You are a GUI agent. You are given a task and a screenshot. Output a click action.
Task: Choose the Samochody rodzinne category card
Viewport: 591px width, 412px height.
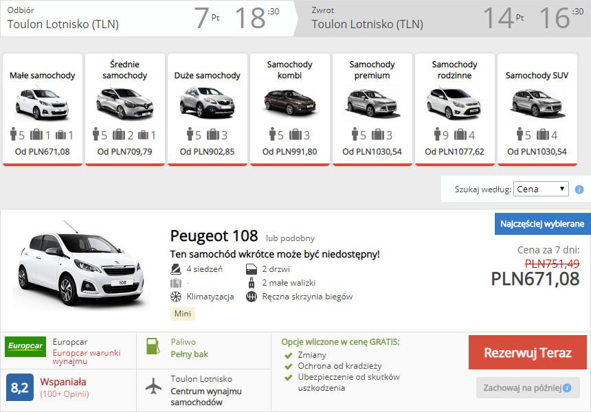(x=454, y=109)
